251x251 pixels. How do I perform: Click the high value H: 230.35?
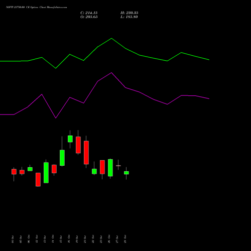(x=129, y=13)
